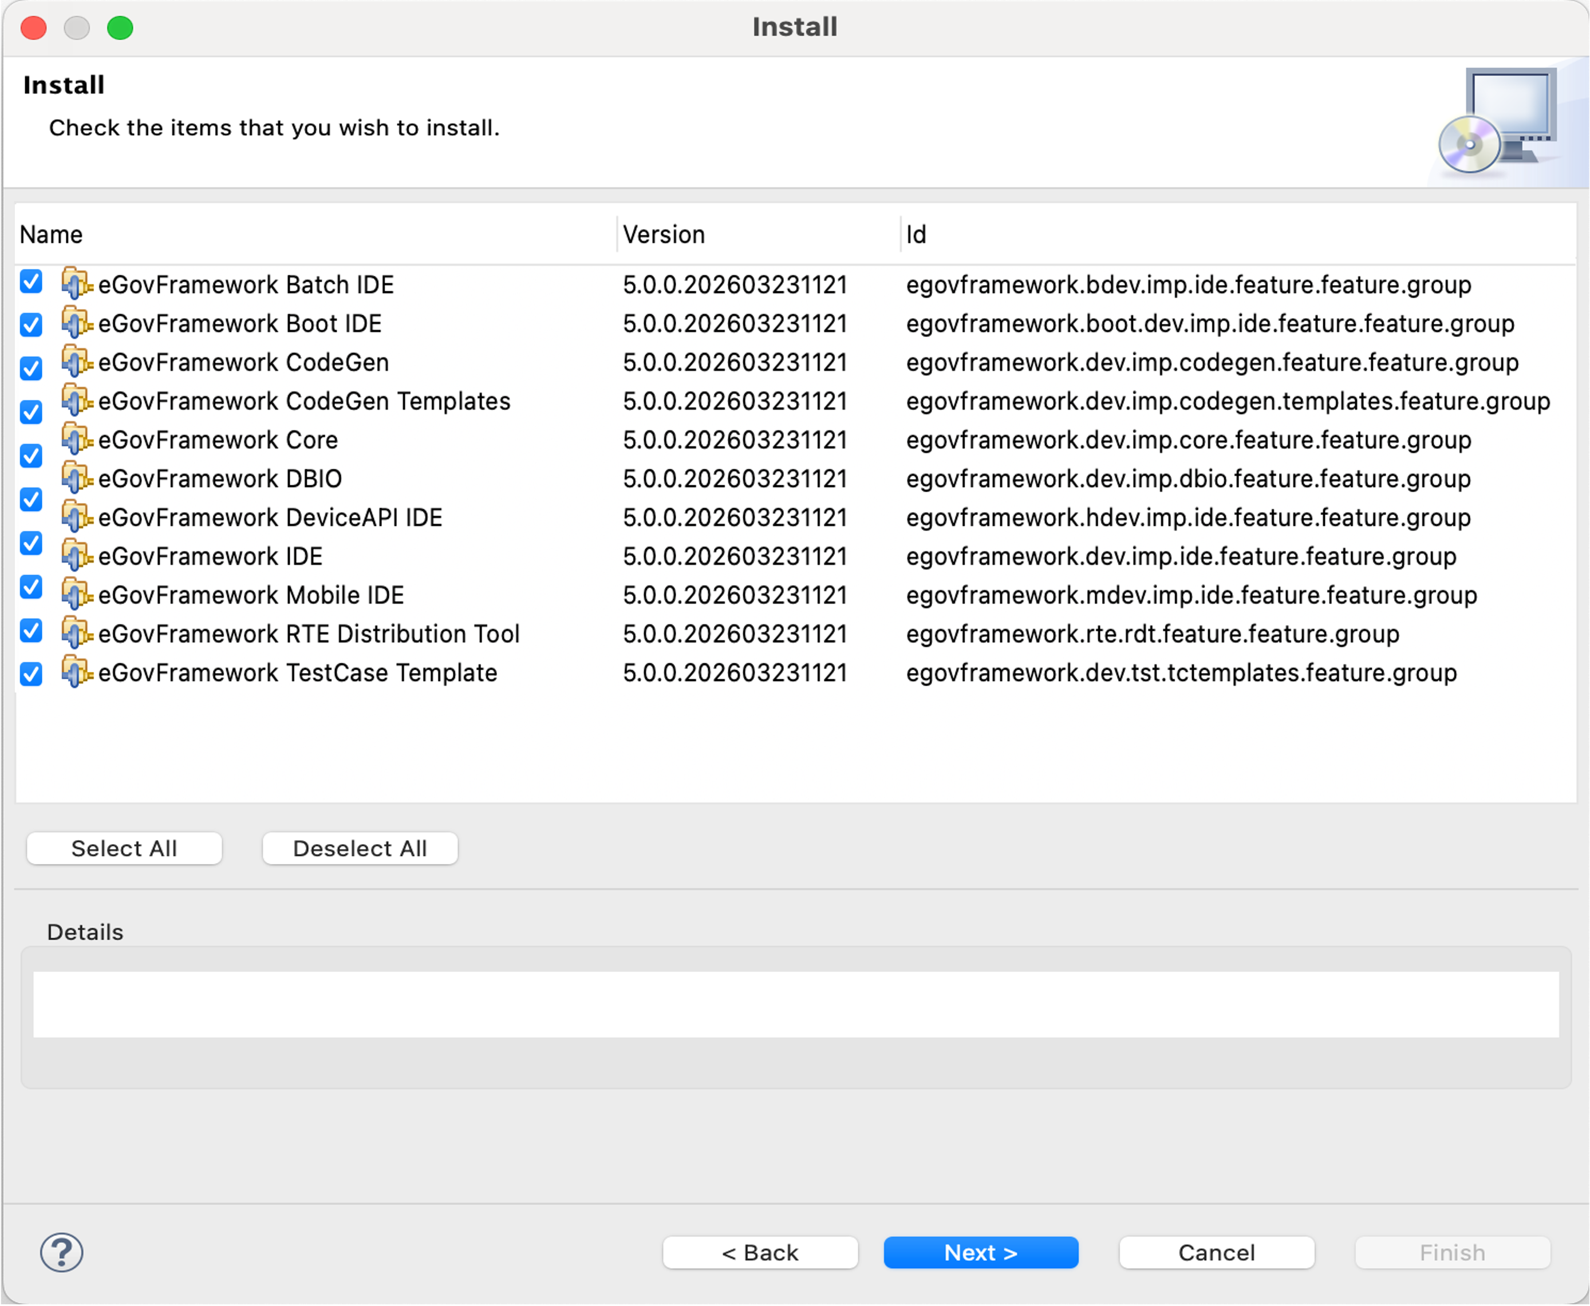Click the eGovFramework CodeGen feature icon
Viewport: 1590px width, 1306px height.
click(76, 363)
